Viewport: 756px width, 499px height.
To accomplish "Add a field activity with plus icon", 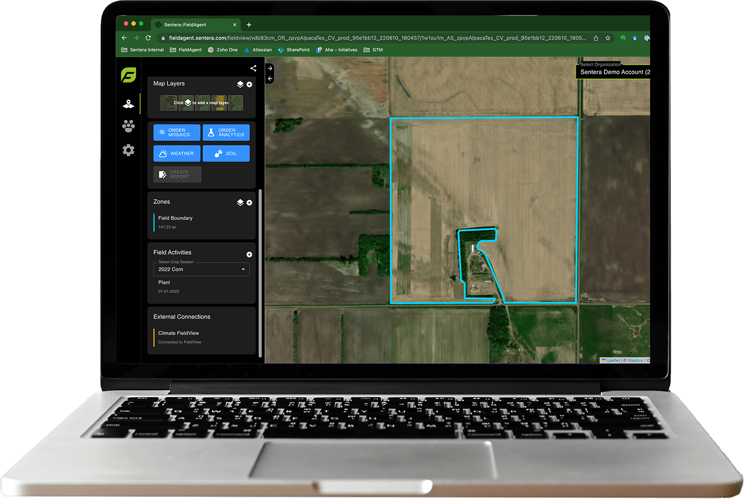I will point(249,255).
